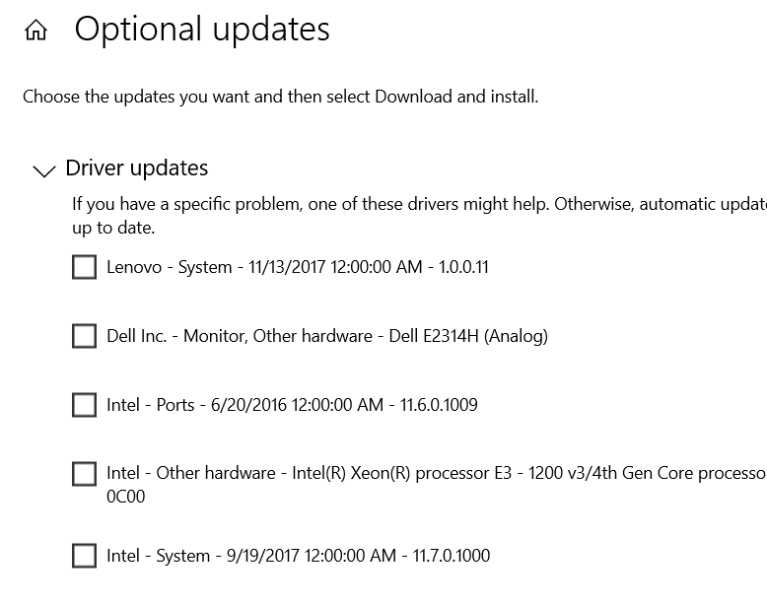Select checkbox for Intel Xeon processor driver

pos(84,474)
